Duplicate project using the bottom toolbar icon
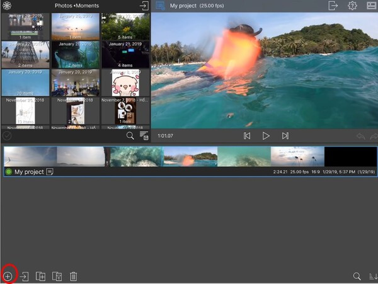This screenshot has width=378, height=284. pyautogui.click(x=40, y=276)
